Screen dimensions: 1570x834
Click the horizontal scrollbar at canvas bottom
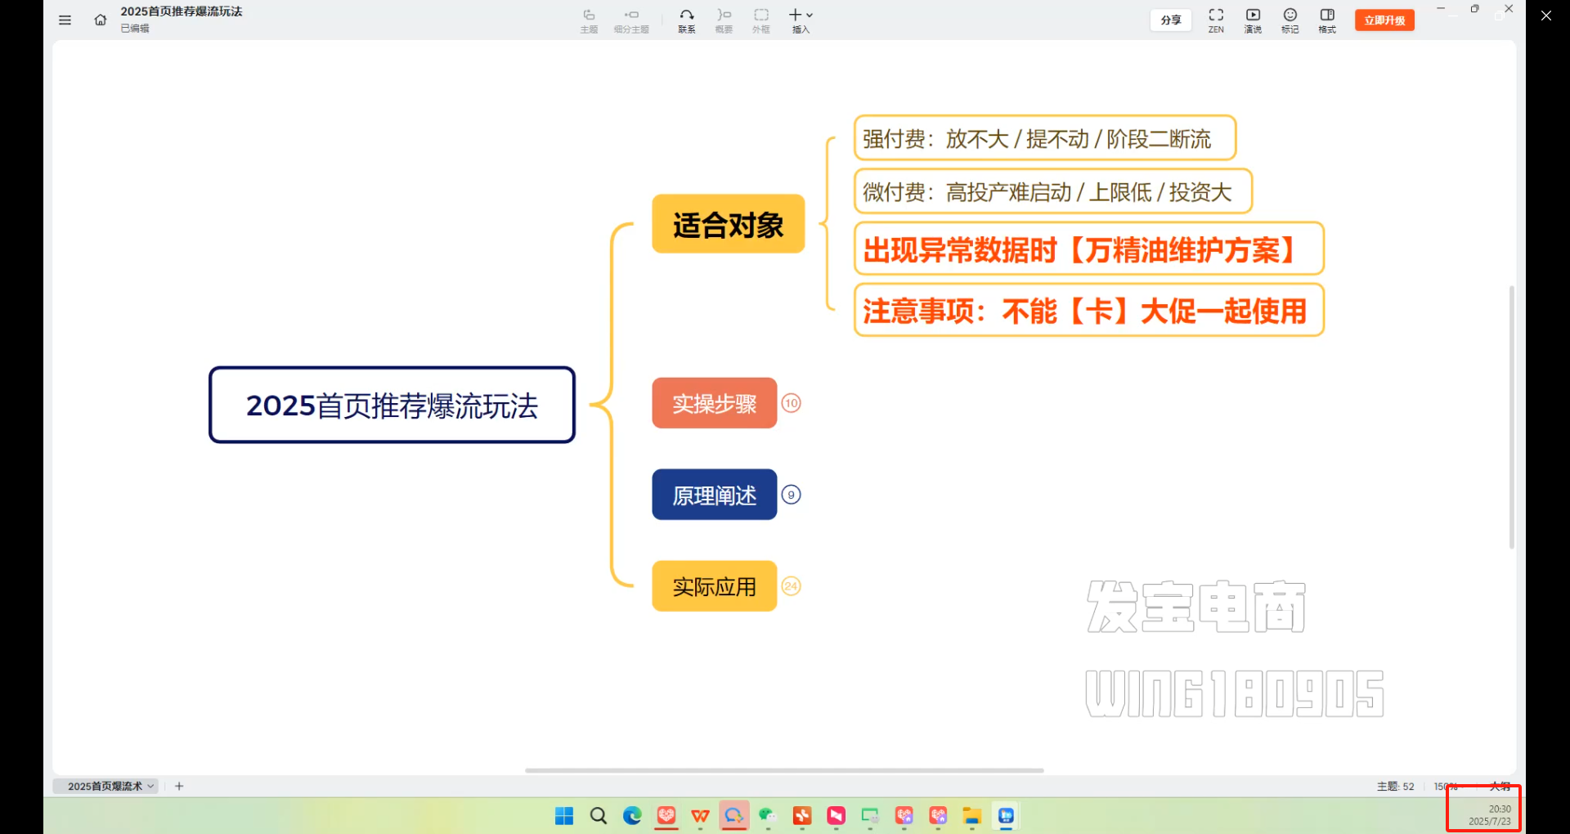click(783, 770)
